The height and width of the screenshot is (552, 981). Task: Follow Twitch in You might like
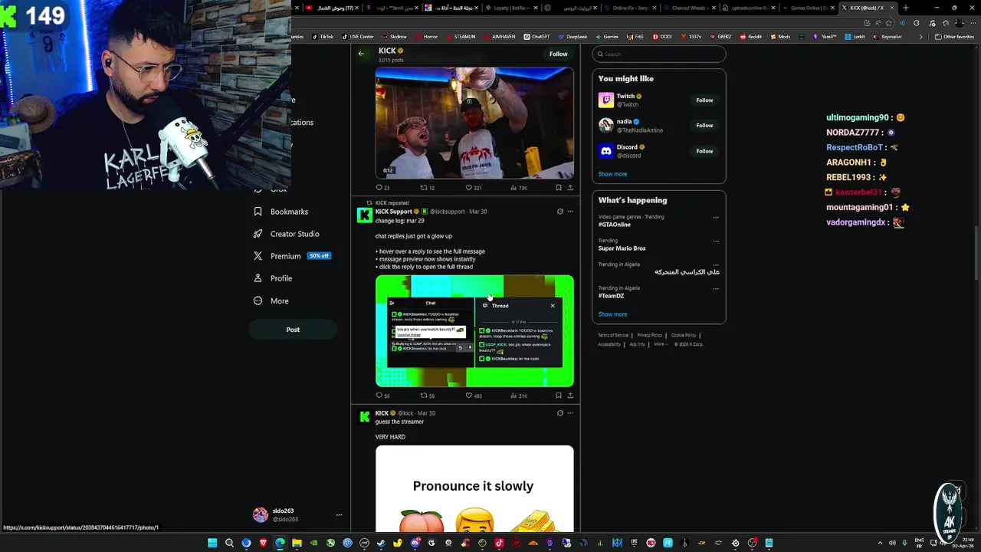coord(704,100)
